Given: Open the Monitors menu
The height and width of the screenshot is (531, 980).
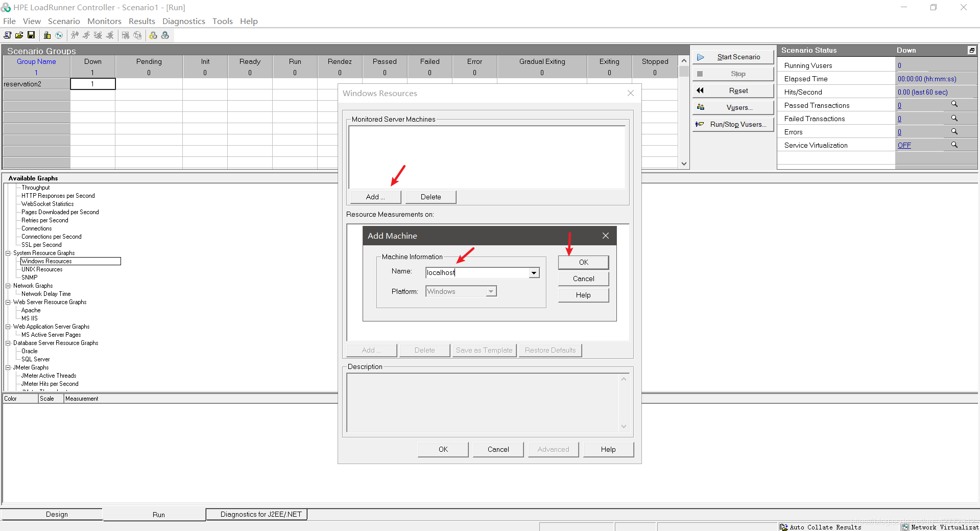Looking at the screenshot, I should (x=104, y=21).
